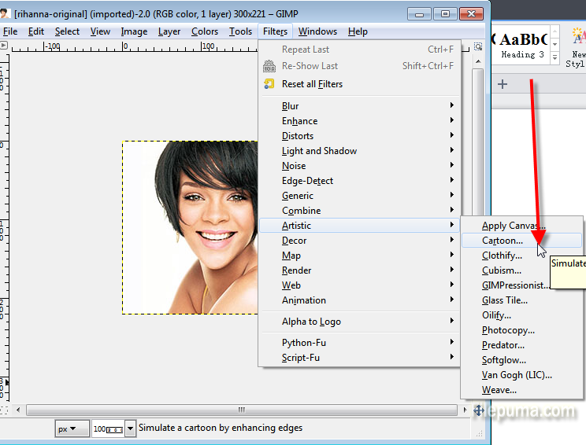Click the horizontal scrollbar thumb
The image size is (586, 445).
click(242, 410)
